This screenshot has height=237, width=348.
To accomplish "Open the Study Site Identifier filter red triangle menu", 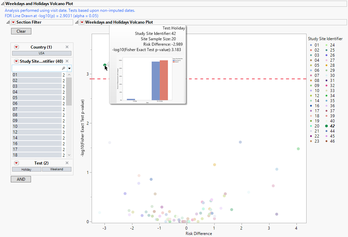I will 16,61.
